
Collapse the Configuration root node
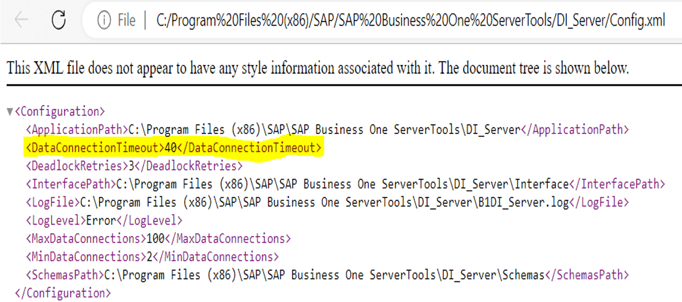click(x=9, y=112)
